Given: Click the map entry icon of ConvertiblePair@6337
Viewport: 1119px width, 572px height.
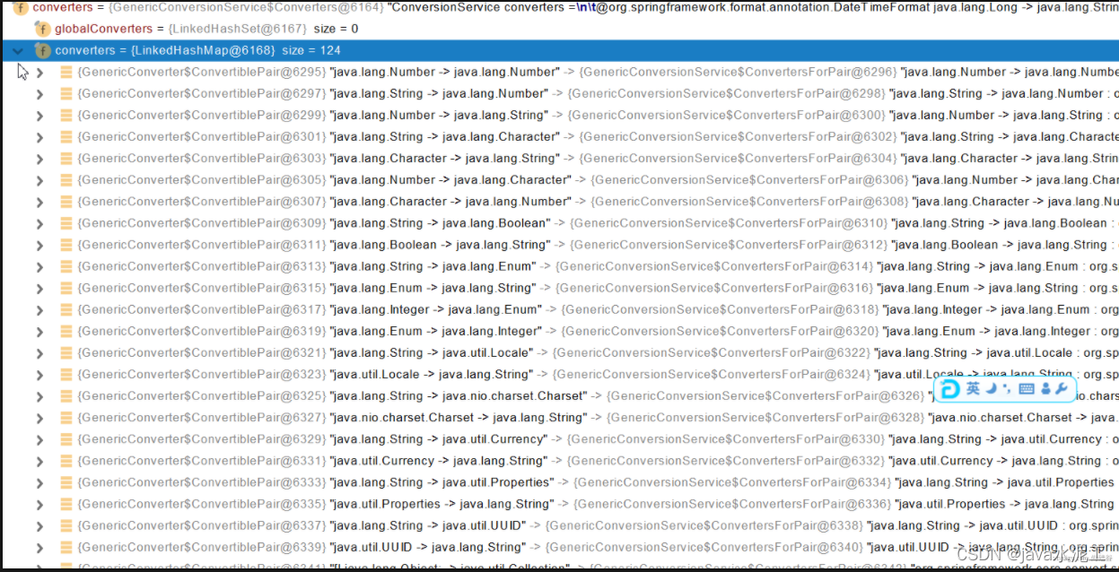Looking at the screenshot, I should [66, 525].
